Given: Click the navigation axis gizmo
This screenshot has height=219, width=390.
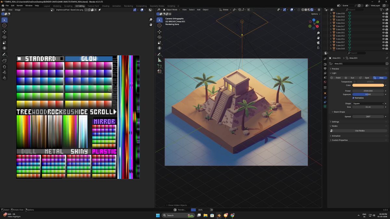Looking at the screenshot, I should 314,23.
